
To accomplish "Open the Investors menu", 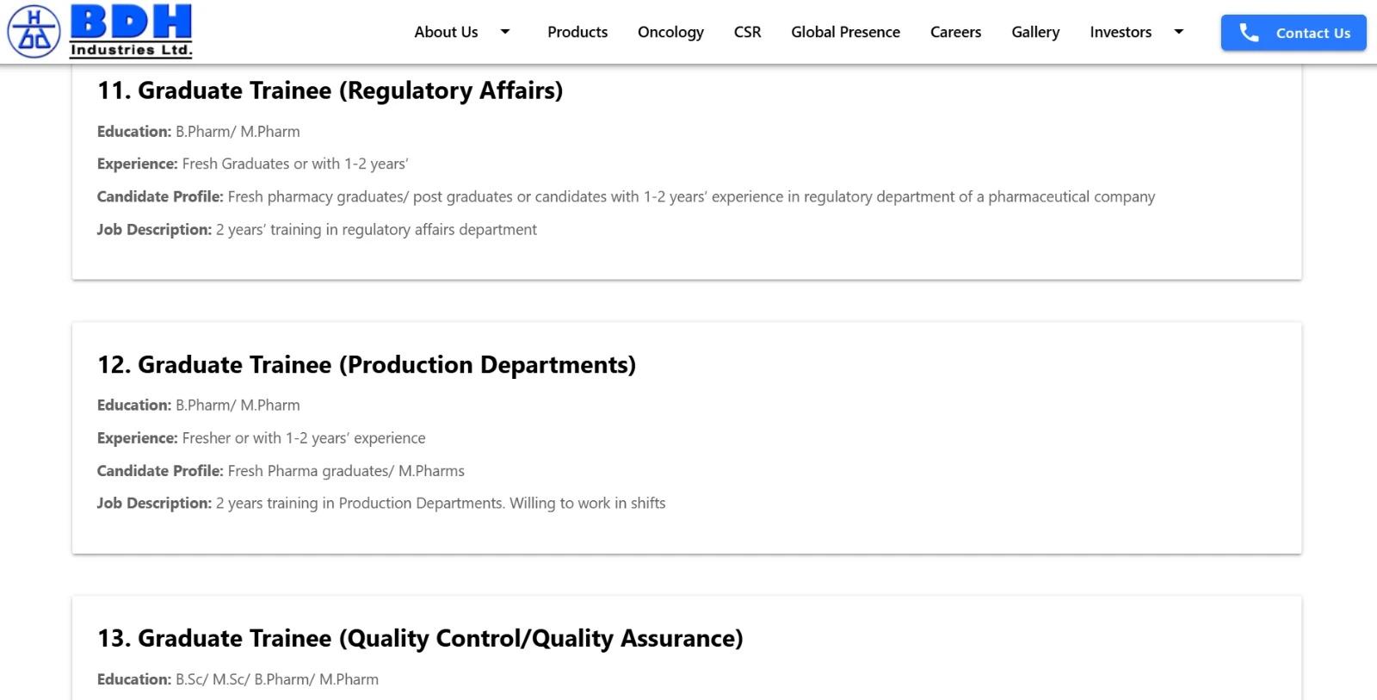I will tap(1121, 32).
